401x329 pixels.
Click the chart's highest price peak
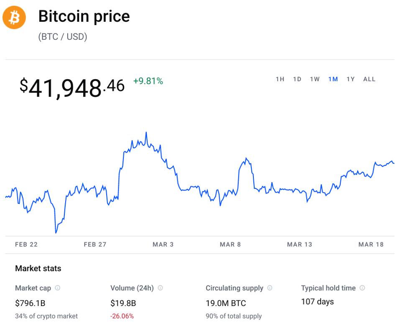[x=146, y=133]
